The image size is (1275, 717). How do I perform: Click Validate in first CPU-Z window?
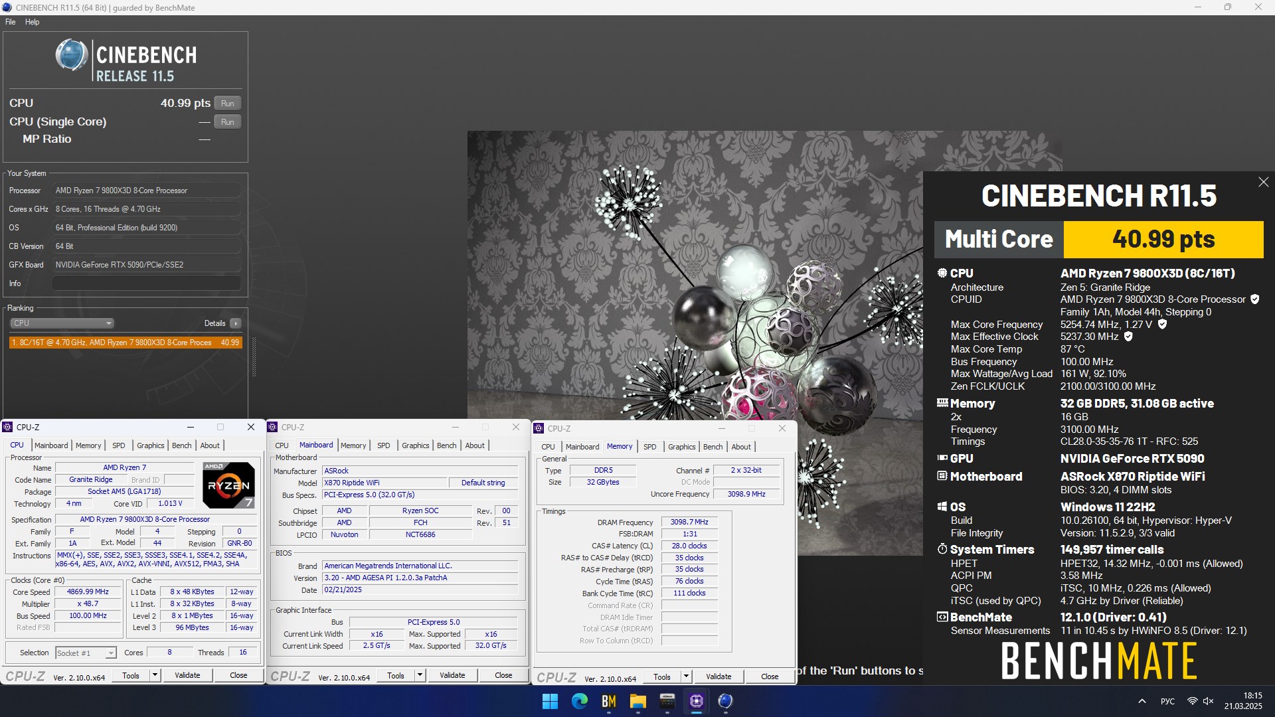187,676
